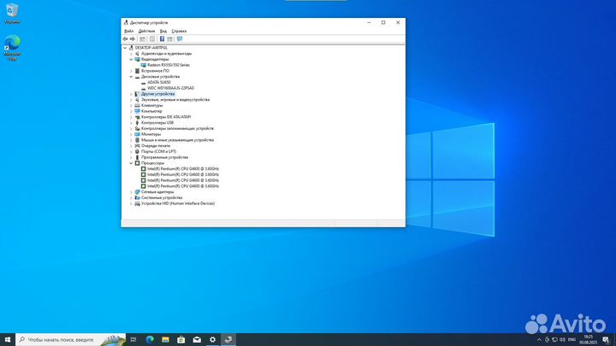Select the Radeon RX550/550 Series device
Image resolution: width=616 pixels, height=346 pixels.
tap(166, 65)
